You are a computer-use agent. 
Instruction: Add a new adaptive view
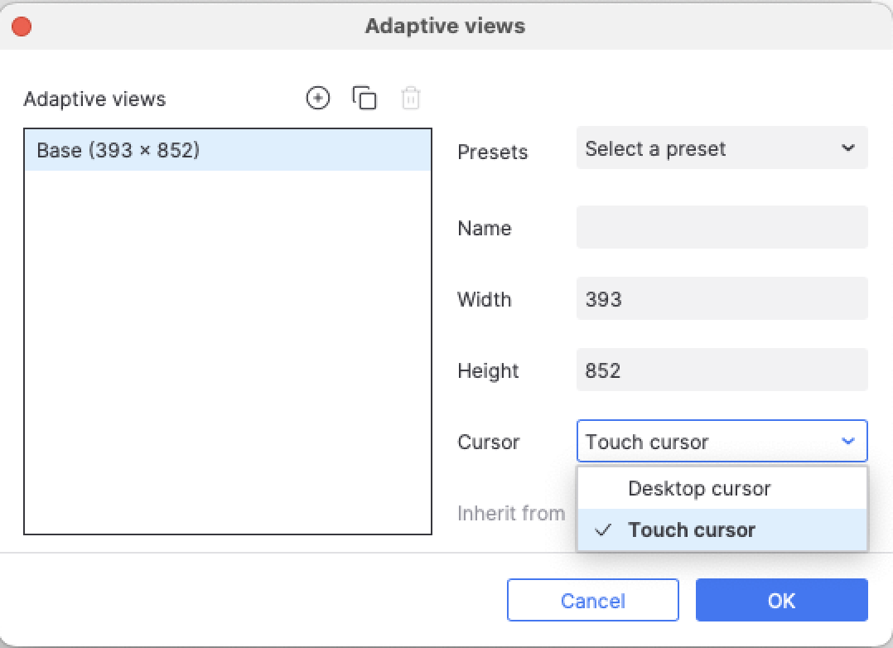point(318,99)
